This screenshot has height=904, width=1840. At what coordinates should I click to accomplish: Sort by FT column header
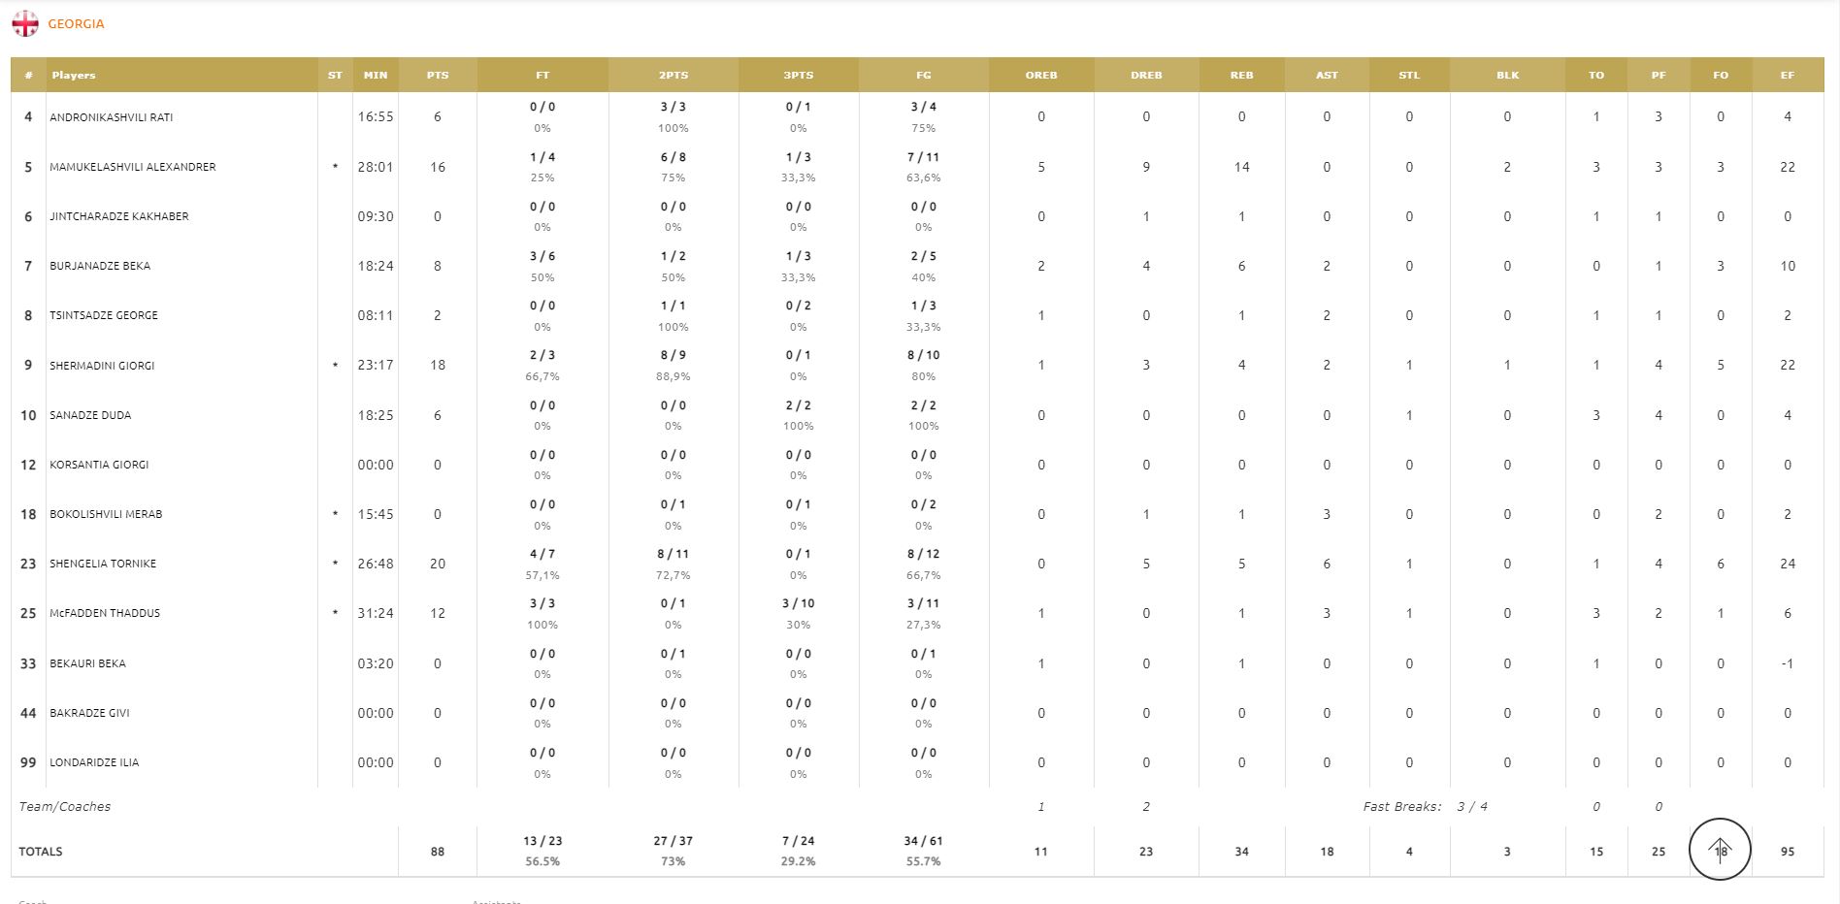point(542,75)
